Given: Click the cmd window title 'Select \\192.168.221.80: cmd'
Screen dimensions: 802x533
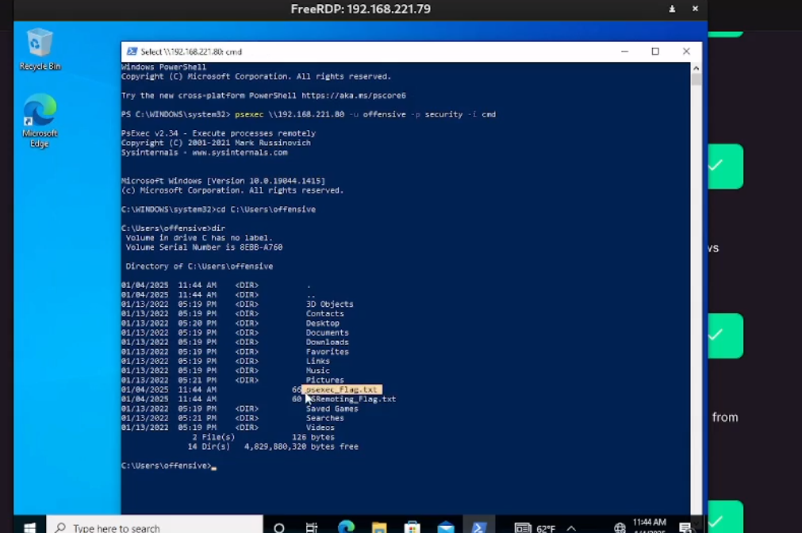Looking at the screenshot, I should point(191,52).
